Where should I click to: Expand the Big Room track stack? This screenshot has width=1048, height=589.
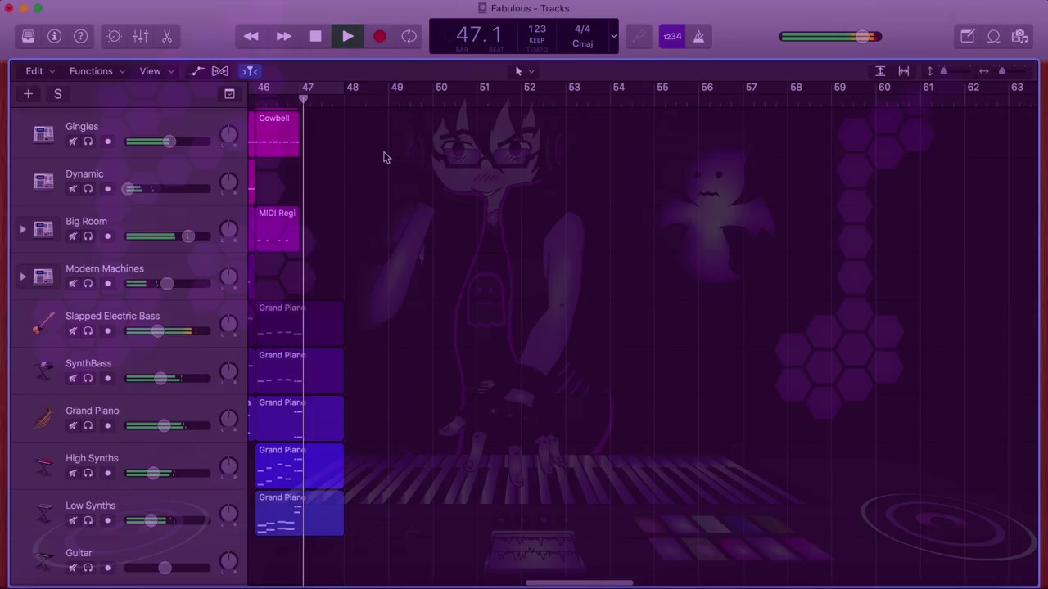coord(23,229)
